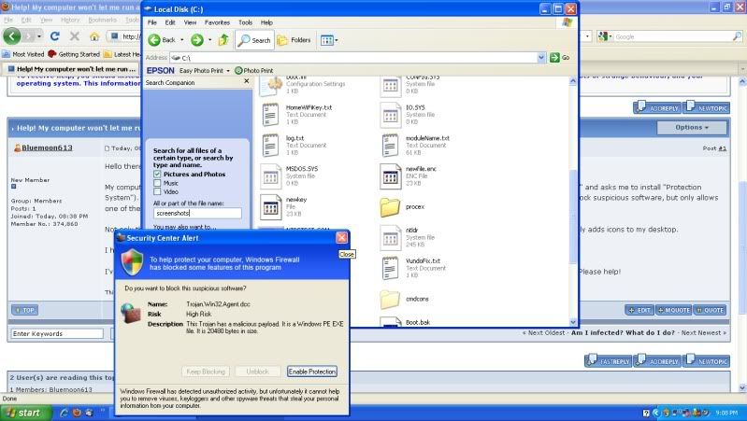Open the Views button in Explorer toolbar

pos(329,40)
